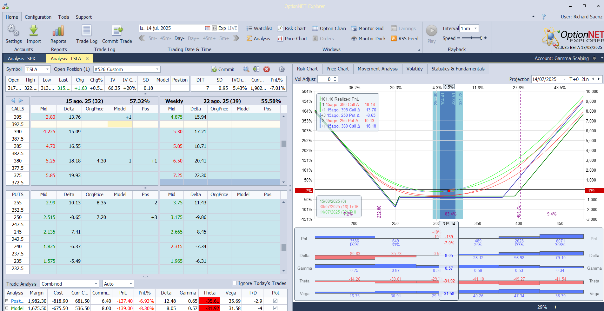604x311 pixels.
Task: Step back fast with double-left arrow
Action: [142, 38]
